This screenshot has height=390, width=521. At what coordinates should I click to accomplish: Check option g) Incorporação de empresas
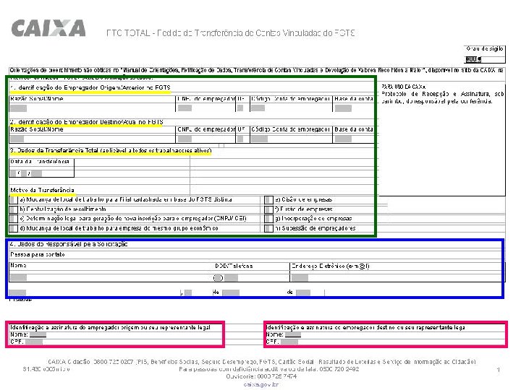tap(268, 219)
